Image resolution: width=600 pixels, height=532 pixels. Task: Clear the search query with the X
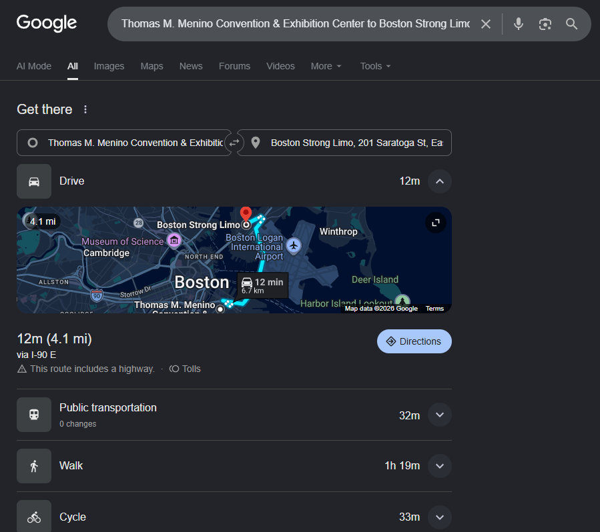click(486, 24)
